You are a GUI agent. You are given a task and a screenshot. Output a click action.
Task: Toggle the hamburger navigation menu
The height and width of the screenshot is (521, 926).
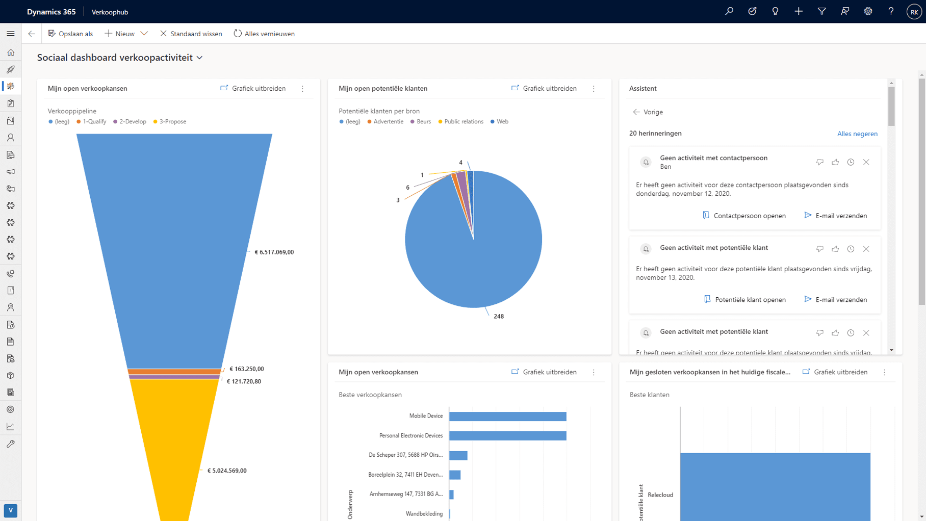pyautogui.click(x=11, y=34)
